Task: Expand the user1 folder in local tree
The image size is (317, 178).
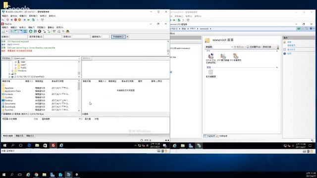Action: (15, 65)
